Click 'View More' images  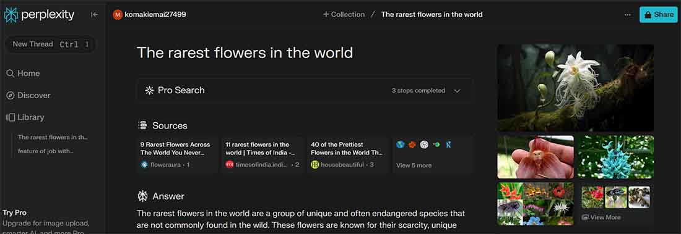click(601, 217)
